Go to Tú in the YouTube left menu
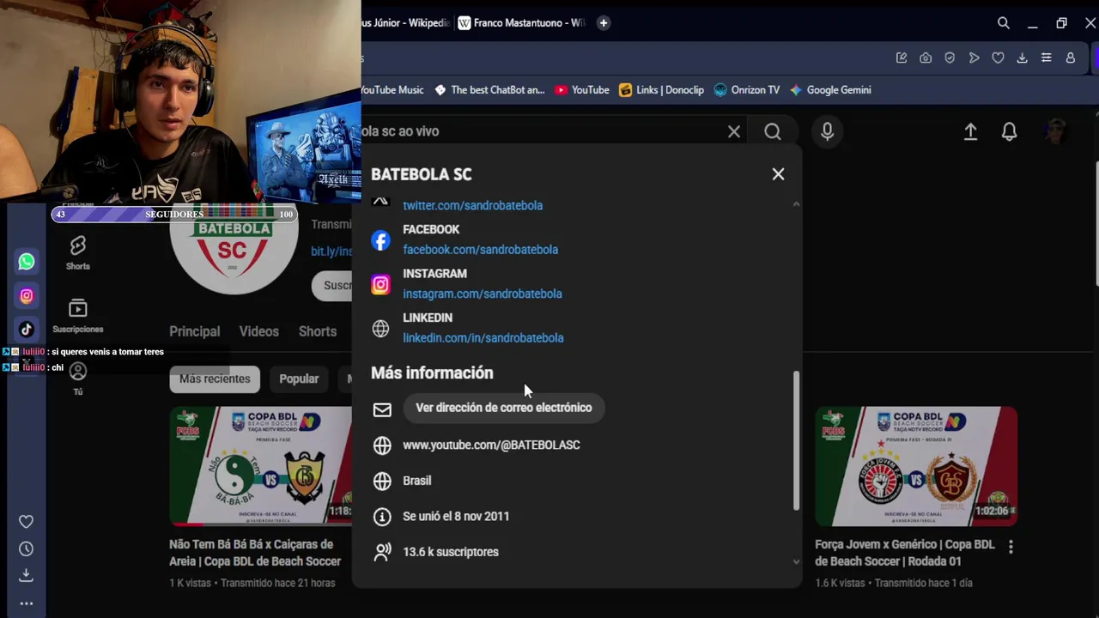1099x618 pixels. click(x=78, y=379)
